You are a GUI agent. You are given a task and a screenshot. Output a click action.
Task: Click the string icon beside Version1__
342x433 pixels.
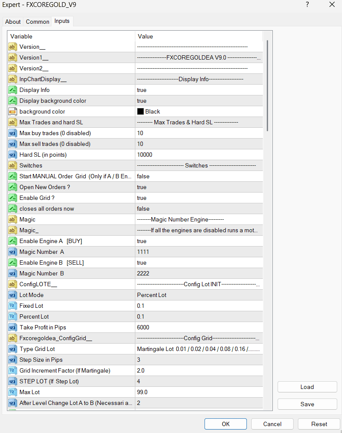click(x=13, y=57)
